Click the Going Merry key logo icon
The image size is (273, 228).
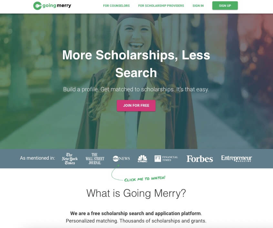37,6
